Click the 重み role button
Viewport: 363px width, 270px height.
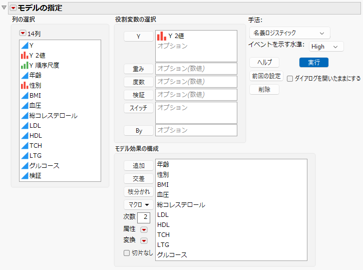point(138,69)
